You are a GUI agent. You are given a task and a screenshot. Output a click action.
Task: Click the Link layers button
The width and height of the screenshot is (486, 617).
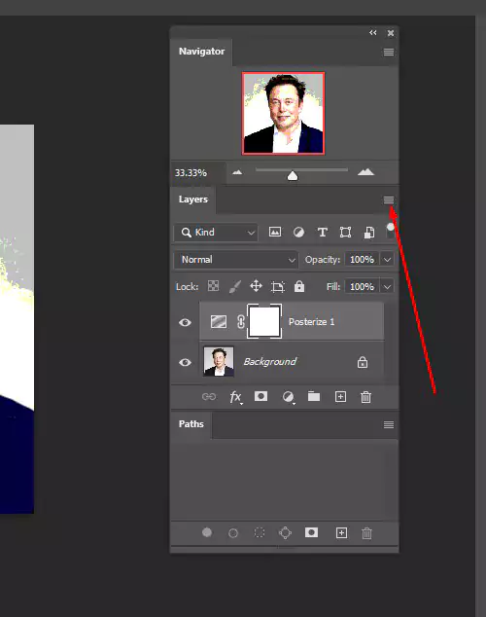(209, 397)
